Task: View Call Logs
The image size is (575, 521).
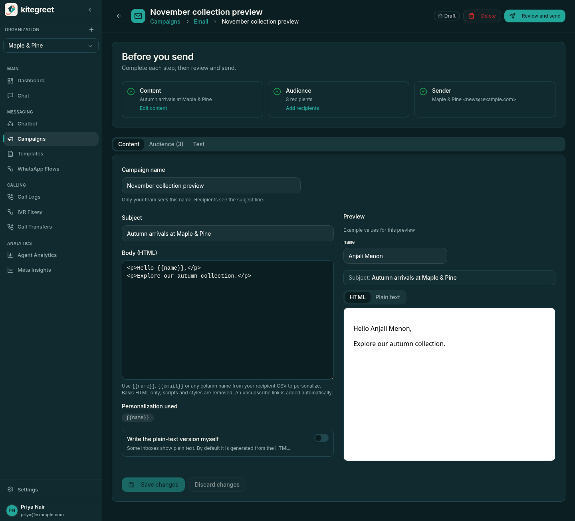Action: 51,197
